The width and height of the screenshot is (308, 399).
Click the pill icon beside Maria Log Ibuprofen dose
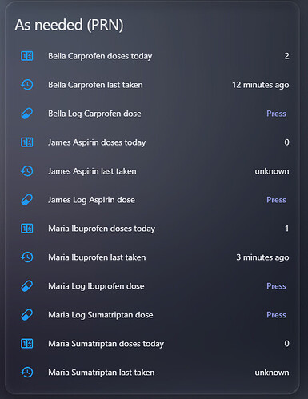pyautogui.click(x=27, y=286)
